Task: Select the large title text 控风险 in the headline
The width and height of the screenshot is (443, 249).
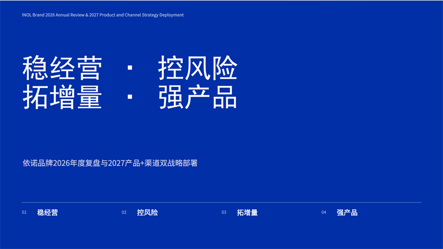Action: click(x=198, y=68)
